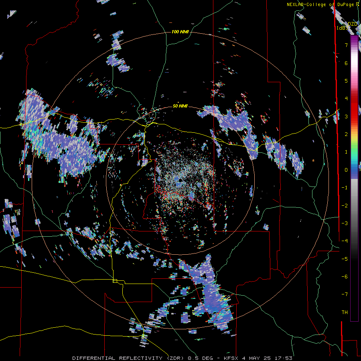Click the -4 value on the dB scale
The height and width of the screenshot is (361, 361).
345,241
